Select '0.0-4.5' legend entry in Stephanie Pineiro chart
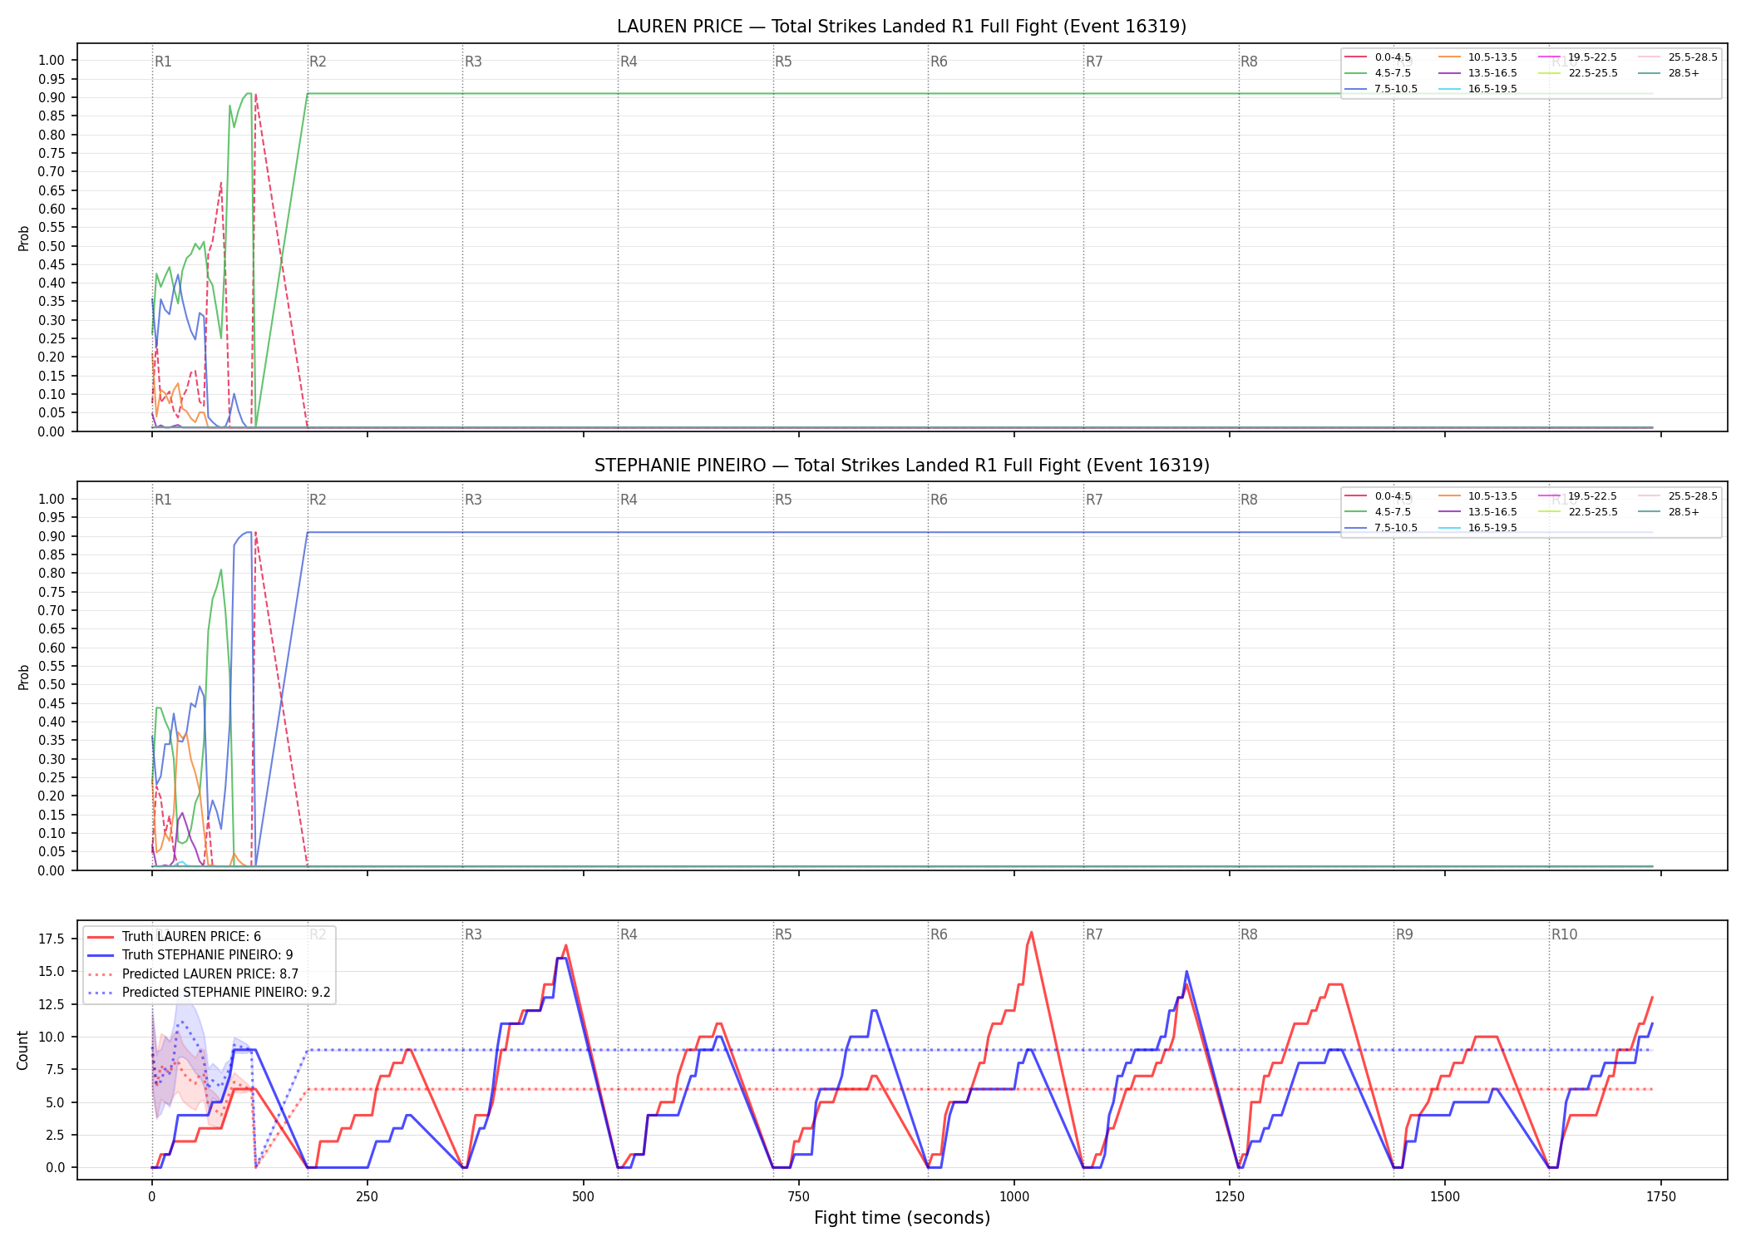1746x1247 pixels. pyautogui.click(x=1378, y=496)
